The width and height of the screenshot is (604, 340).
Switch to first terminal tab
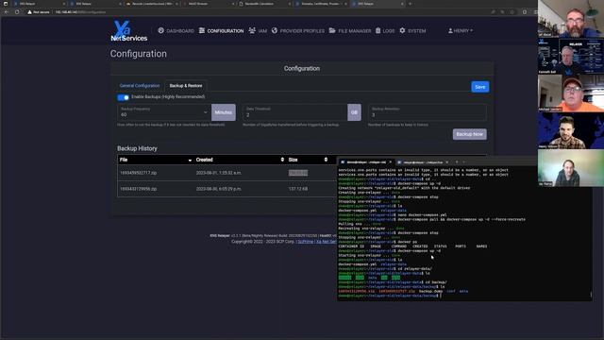tap(366, 162)
